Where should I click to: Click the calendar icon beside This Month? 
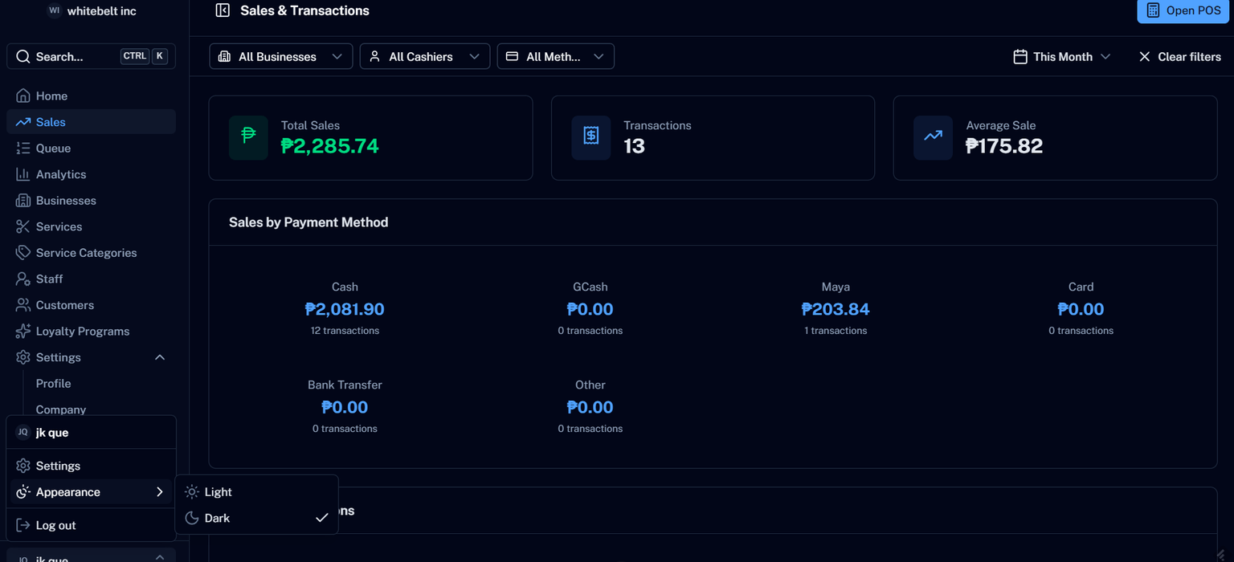(x=1021, y=56)
